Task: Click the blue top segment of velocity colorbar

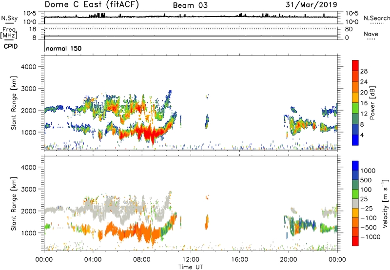Action: pos(355,166)
